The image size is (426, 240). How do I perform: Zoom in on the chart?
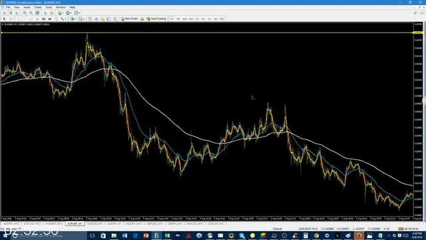coord(25,13)
